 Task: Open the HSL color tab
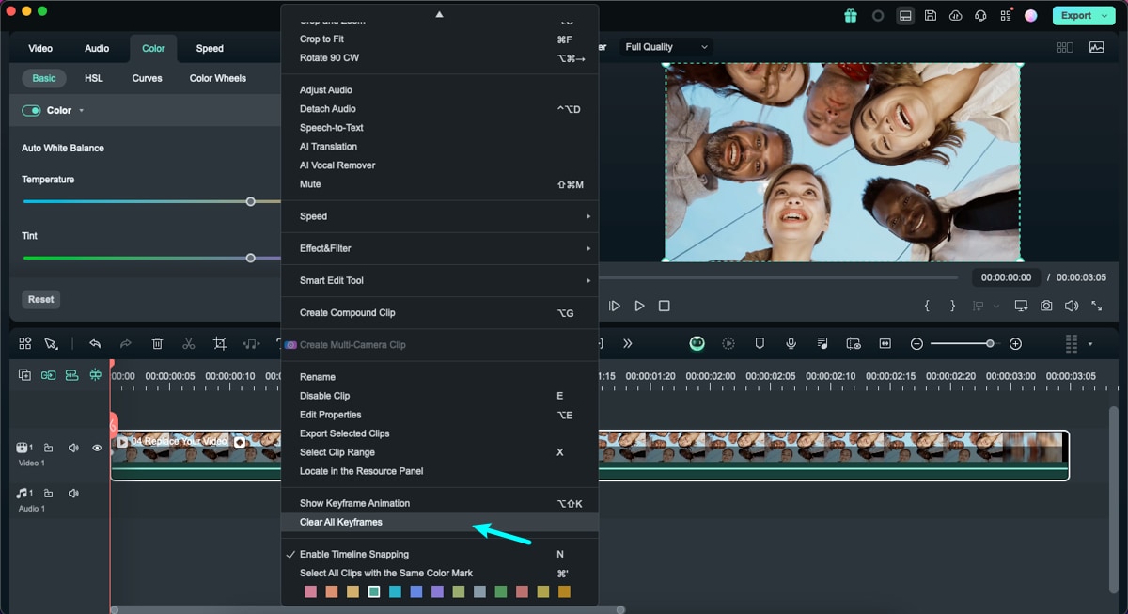pyautogui.click(x=94, y=78)
